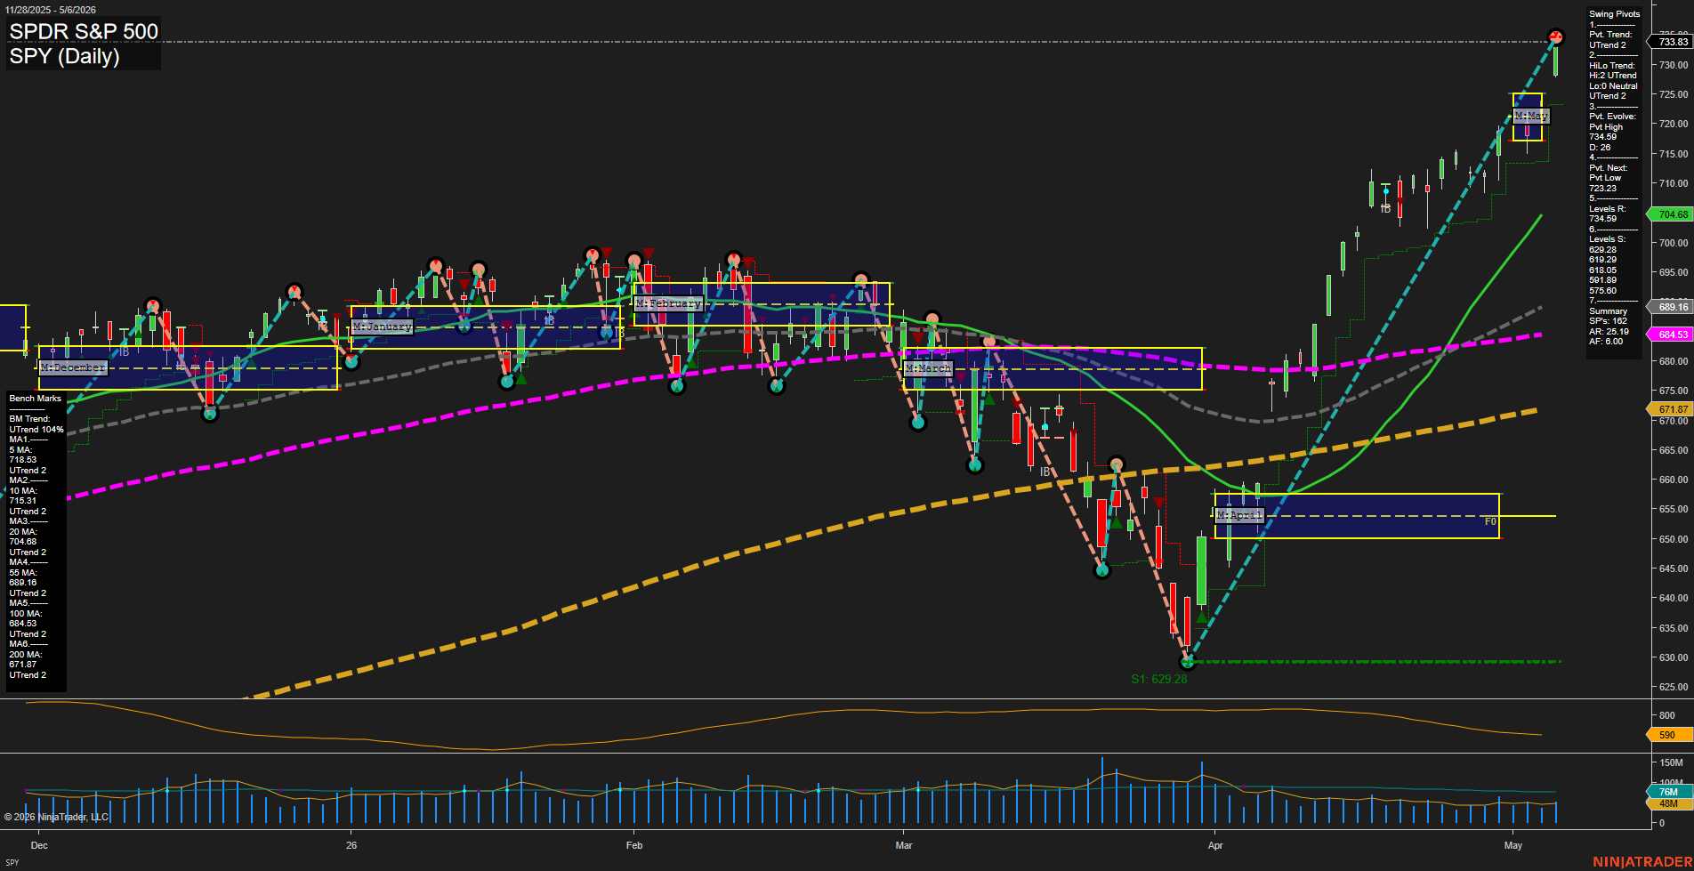The height and width of the screenshot is (871, 1694).
Task: Click the orange 590 indicator value marker
Action: tap(1668, 735)
